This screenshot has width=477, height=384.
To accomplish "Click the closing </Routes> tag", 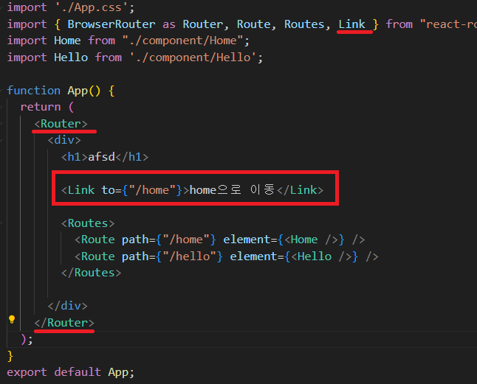I will (x=91, y=273).
